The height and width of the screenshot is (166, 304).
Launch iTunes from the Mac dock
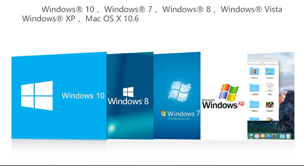[257, 136]
